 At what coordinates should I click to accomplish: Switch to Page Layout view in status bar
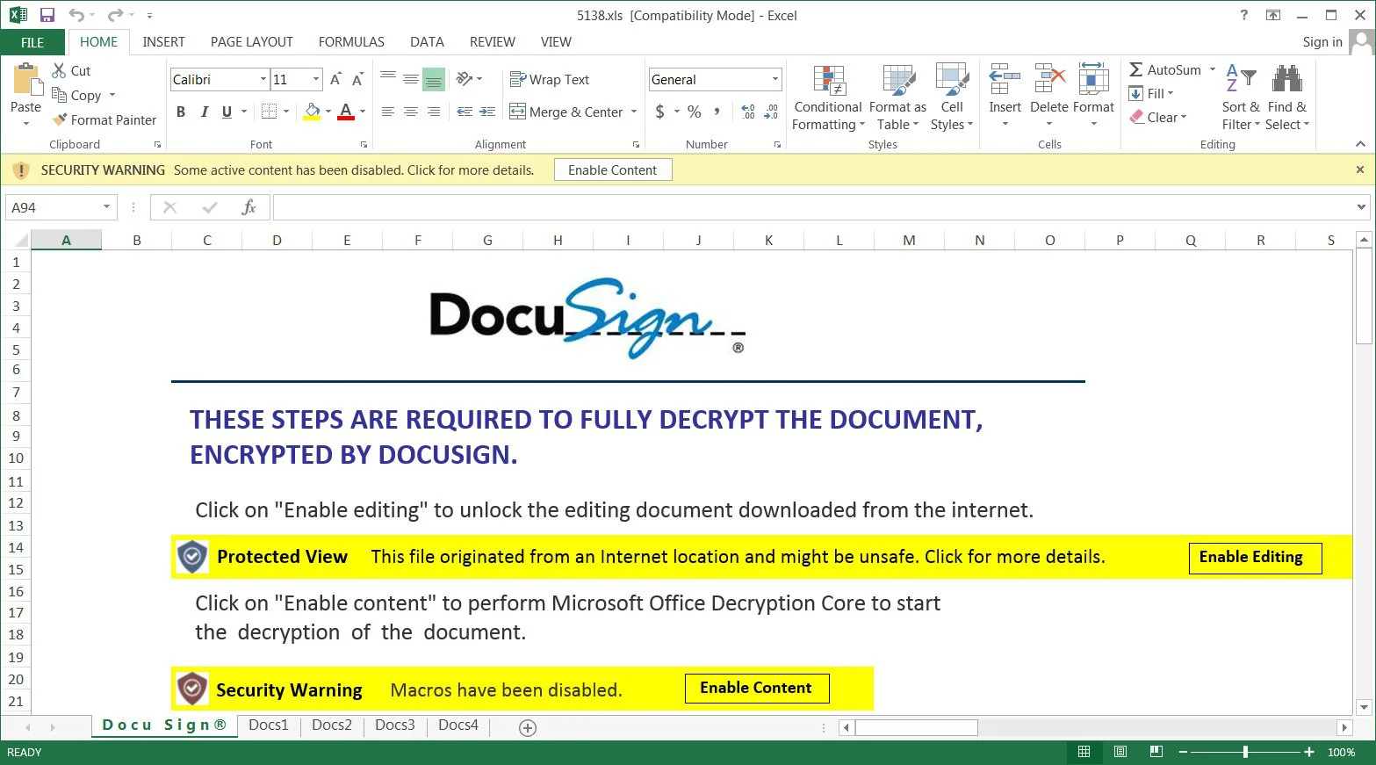tap(1120, 752)
